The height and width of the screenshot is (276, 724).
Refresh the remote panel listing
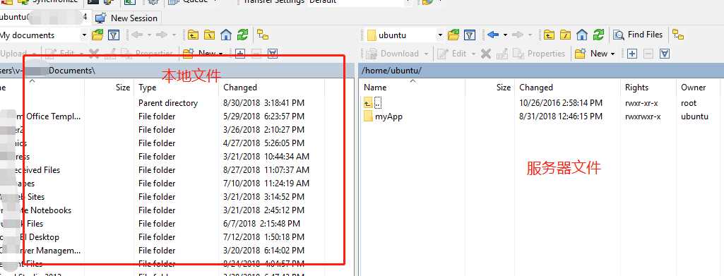click(598, 35)
